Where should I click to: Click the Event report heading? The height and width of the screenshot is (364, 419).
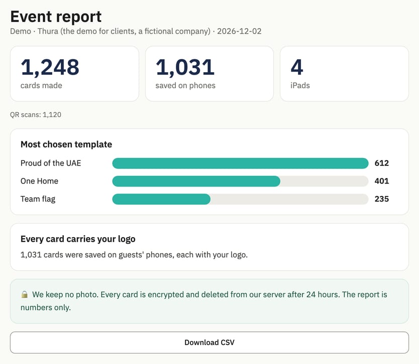pyautogui.click(x=56, y=17)
